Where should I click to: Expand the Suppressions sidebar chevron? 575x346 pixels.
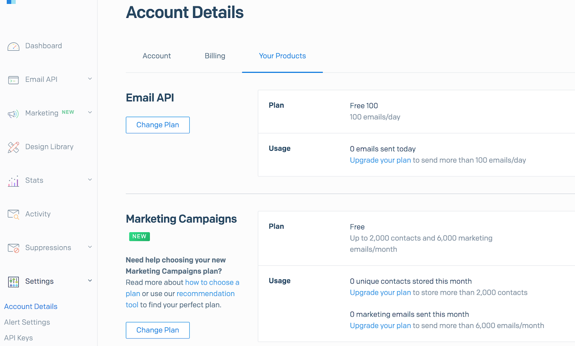[90, 247]
